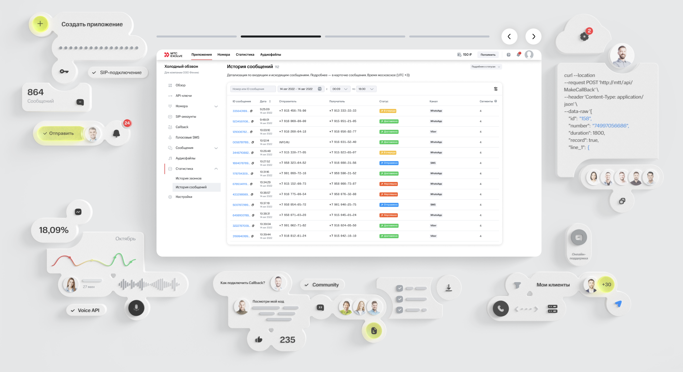The width and height of the screenshot is (683, 372).
Task: Click the help question mark icon in header
Action: pos(508,54)
